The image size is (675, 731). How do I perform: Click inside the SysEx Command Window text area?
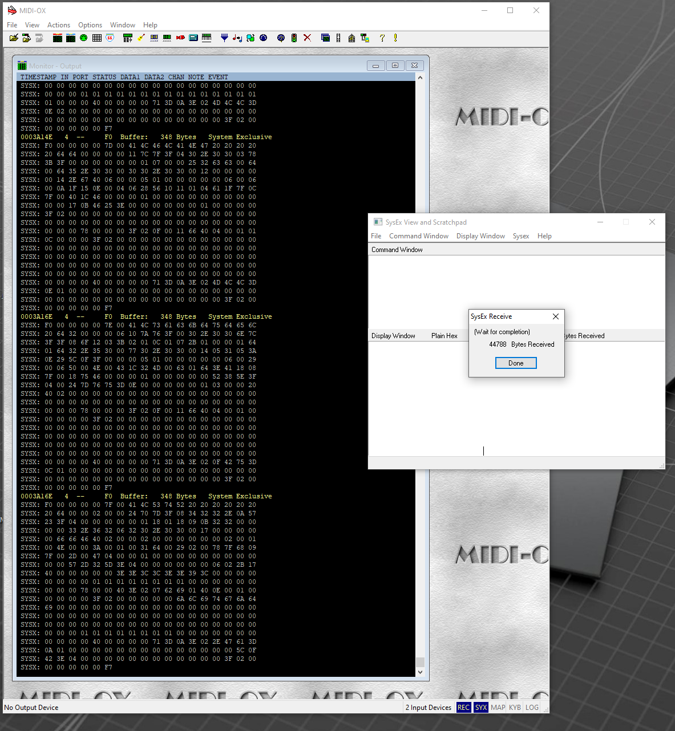tap(516, 291)
